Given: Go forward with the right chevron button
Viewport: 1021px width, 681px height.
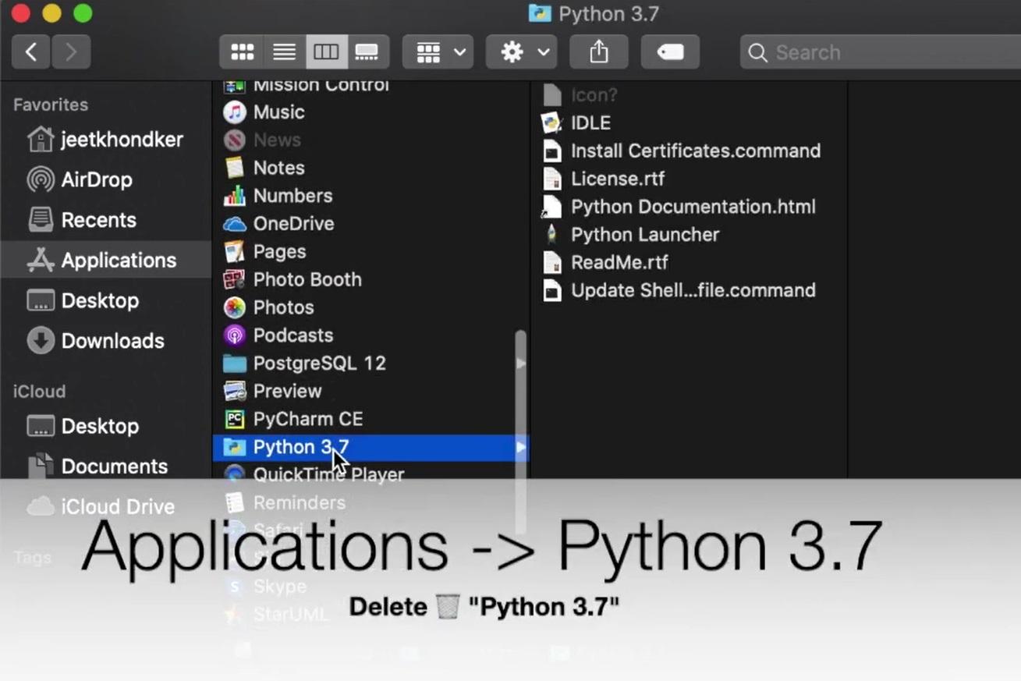Looking at the screenshot, I should pyautogui.click(x=71, y=52).
